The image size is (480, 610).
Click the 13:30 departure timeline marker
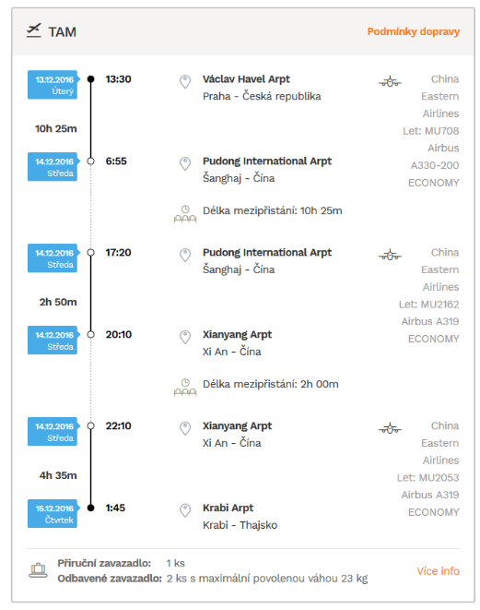90,79
